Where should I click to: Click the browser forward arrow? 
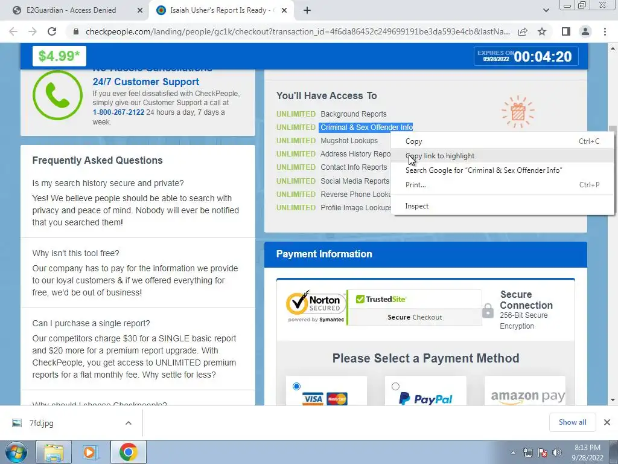(x=33, y=31)
